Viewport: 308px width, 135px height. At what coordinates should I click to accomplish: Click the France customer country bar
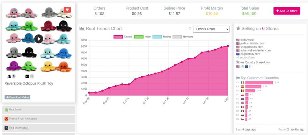point(259,82)
